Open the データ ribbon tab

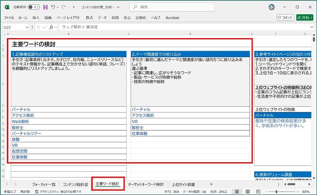(102, 18)
